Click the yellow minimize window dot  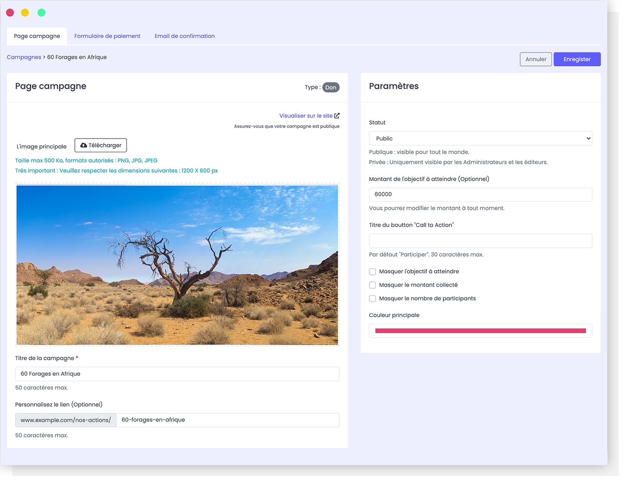click(x=25, y=13)
